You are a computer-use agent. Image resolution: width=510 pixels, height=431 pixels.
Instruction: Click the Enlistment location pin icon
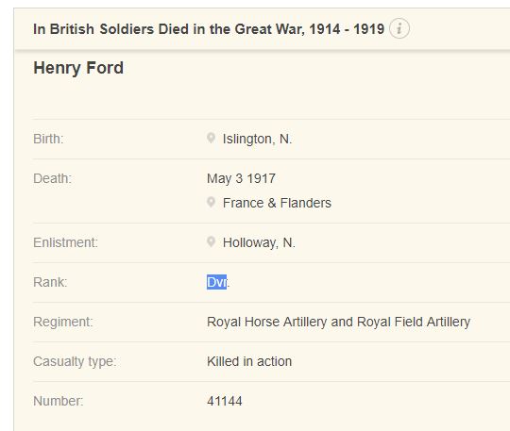pos(211,241)
